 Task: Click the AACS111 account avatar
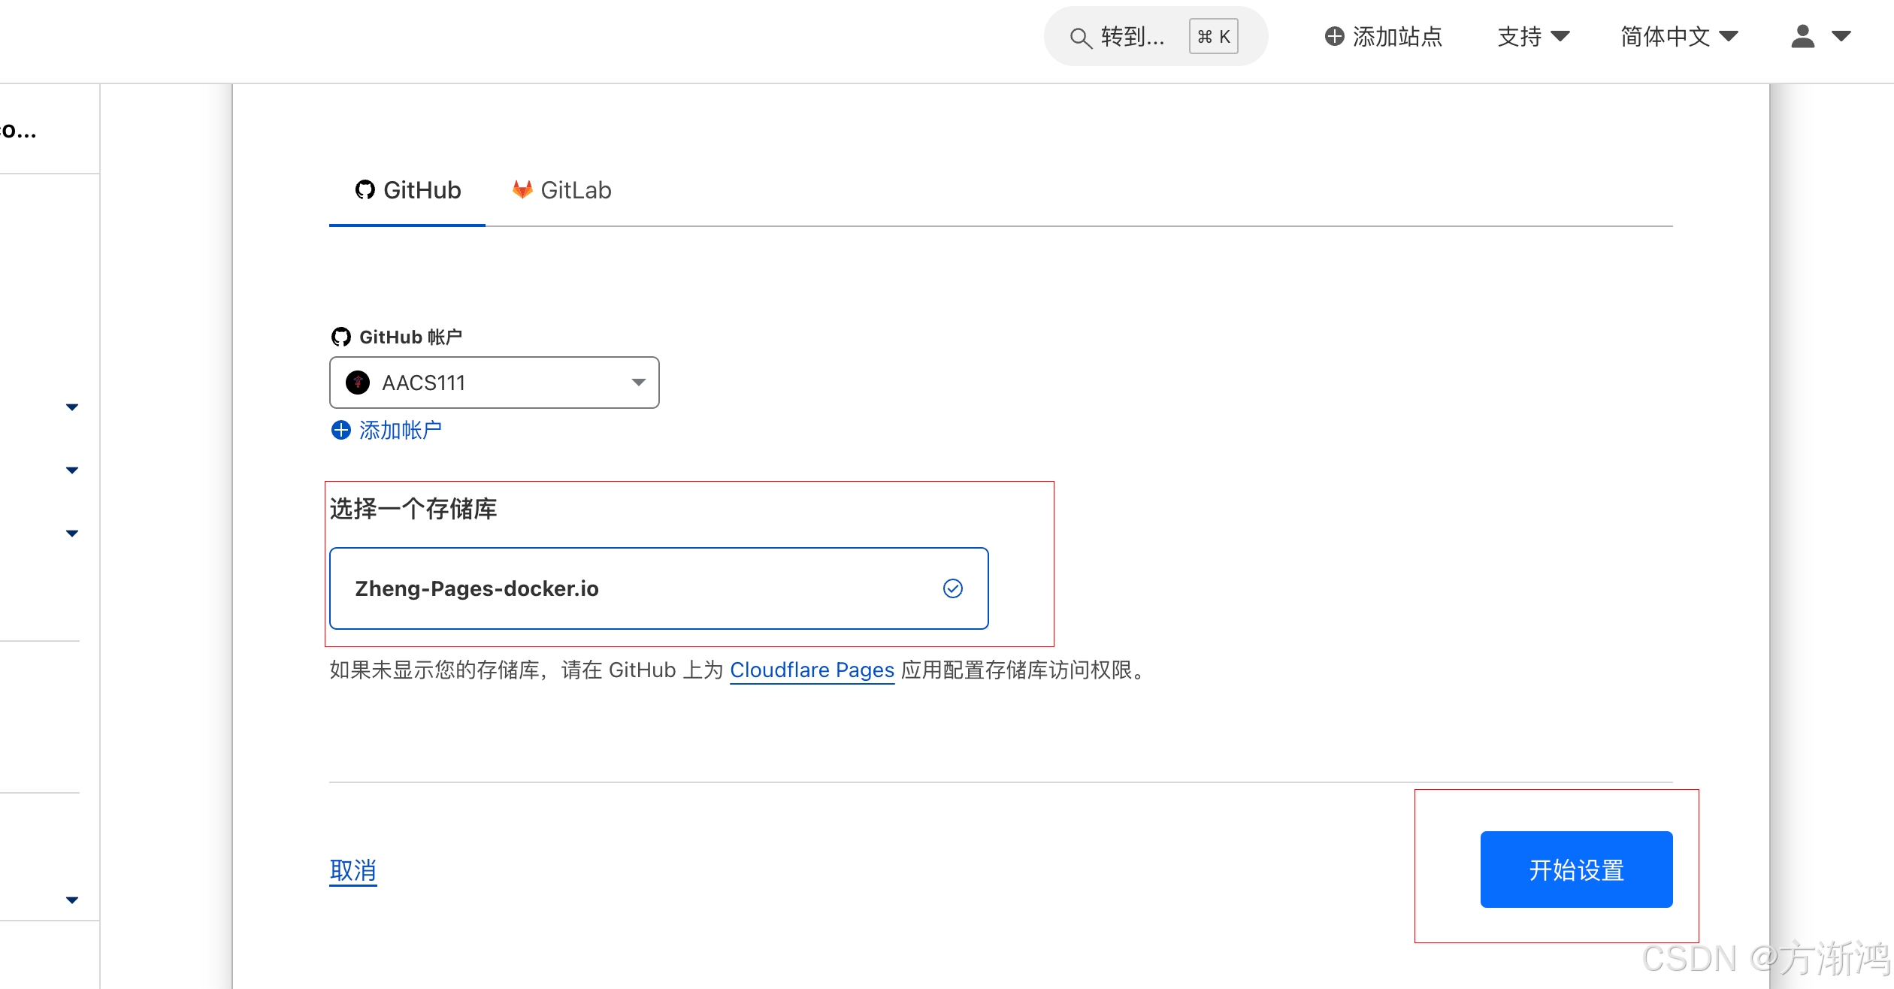(x=358, y=383)
